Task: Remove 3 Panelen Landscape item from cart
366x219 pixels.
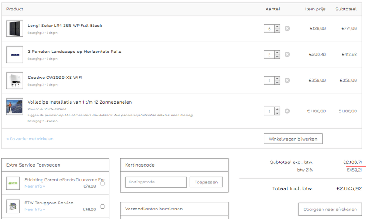Action: pyautogui.click(x=287, y=54)
